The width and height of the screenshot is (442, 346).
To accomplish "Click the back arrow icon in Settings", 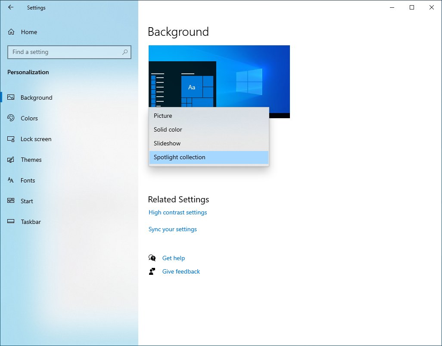I will tap(11, 7).
